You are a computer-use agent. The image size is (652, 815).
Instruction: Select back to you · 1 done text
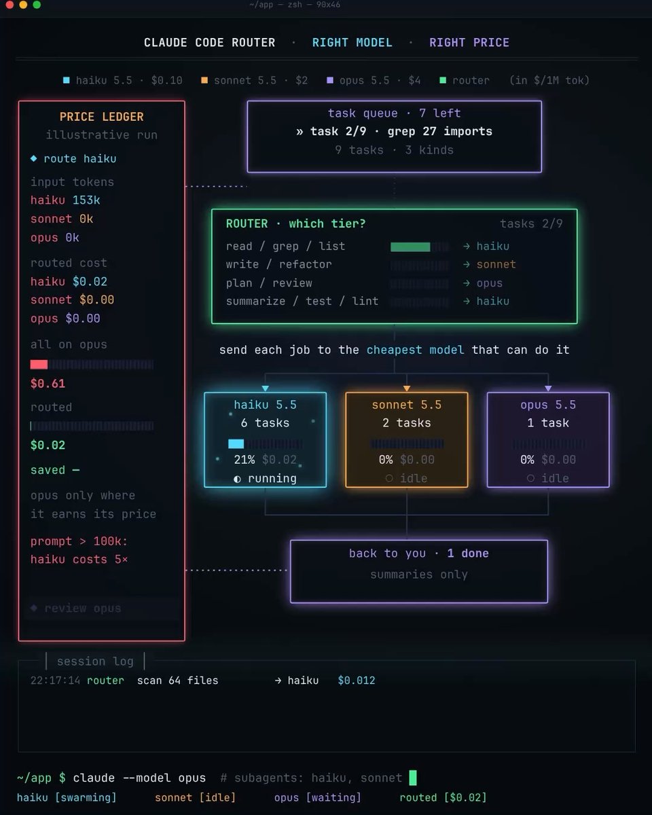click(419, 554)
